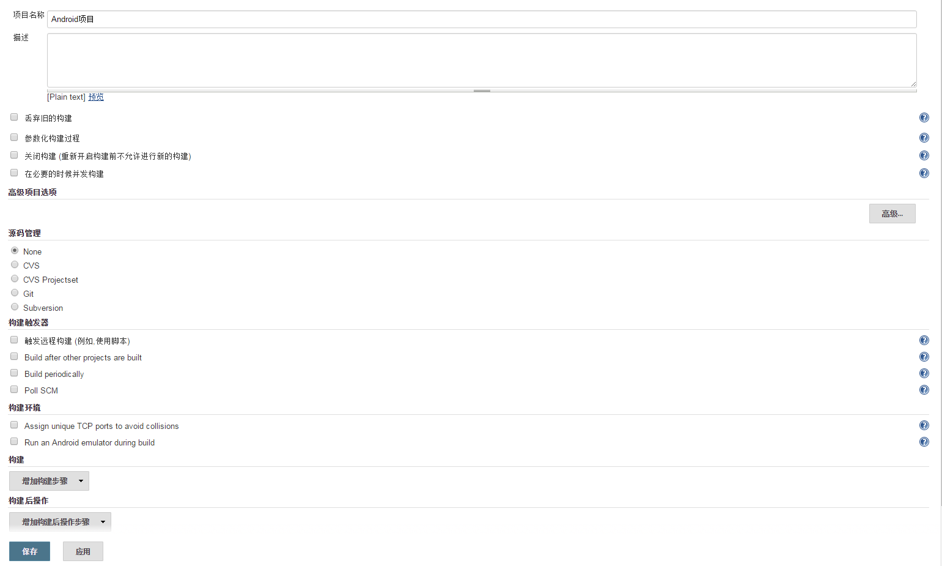Show help for 在必要的时候并发构建
The width and height of the screenshot is (942, 566).
point(924,173)
